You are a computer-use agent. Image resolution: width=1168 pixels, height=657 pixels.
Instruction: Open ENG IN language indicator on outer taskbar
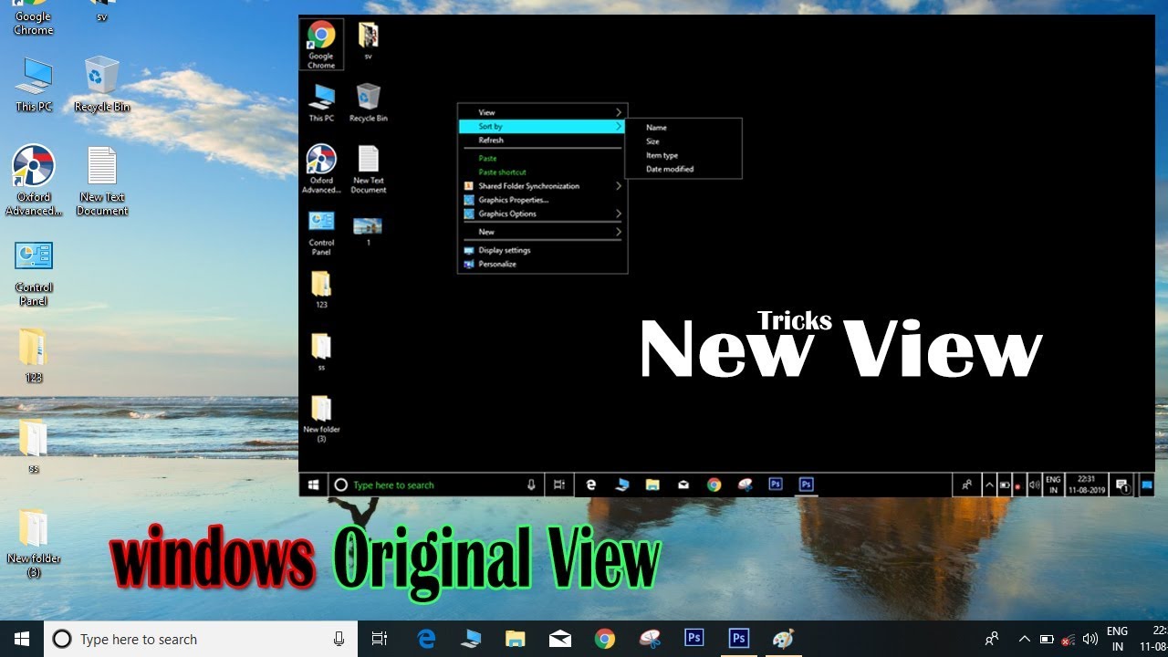click(x=1117, y=639)
